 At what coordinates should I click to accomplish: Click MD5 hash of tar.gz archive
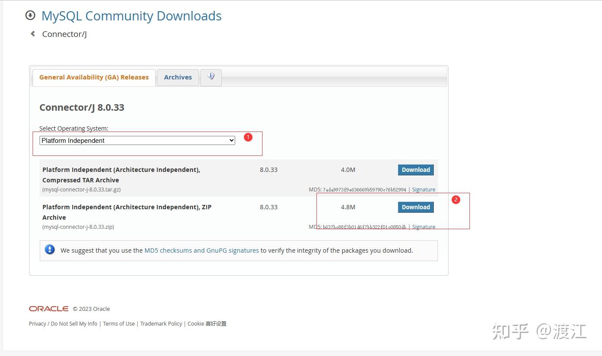(364, 190)
